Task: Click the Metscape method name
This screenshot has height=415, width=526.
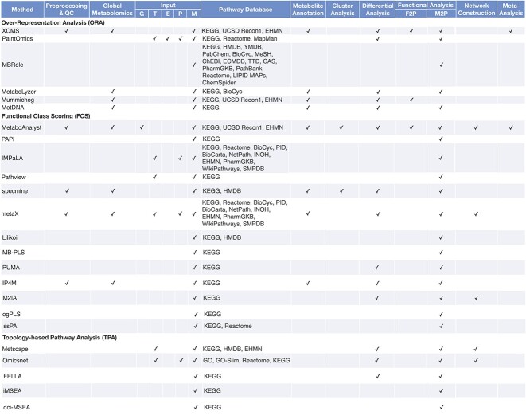Action: pyautogui.click(x=15, y=349)
